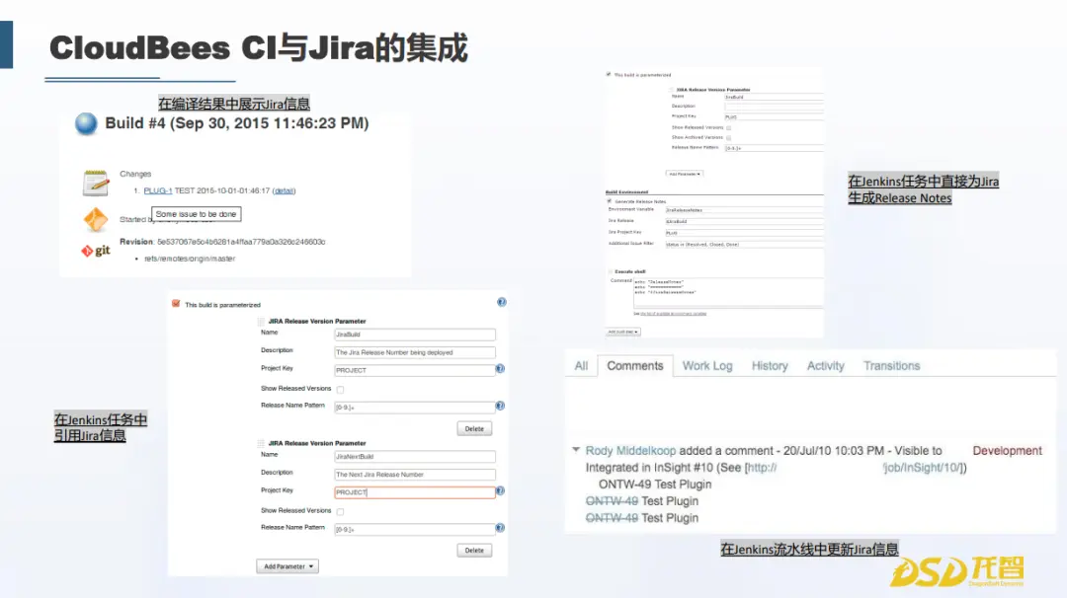The height and width of the screenshot is (598, 1067).
Task: Toggle the large orange 'This build is parameterized' checkbox
Action: click(x=176, y=304)
